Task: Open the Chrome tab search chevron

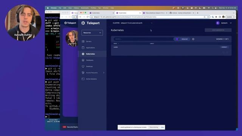Action: pos(234,13)
